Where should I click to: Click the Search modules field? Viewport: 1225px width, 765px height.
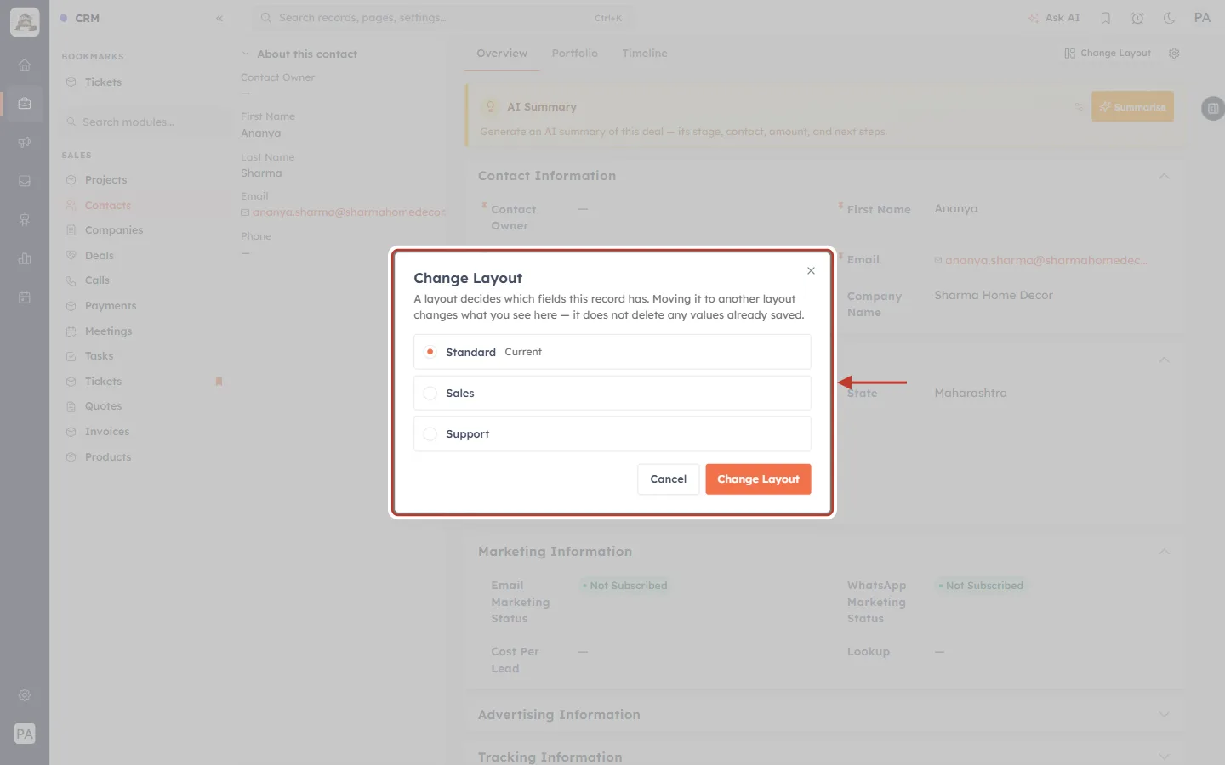point(145,122)
